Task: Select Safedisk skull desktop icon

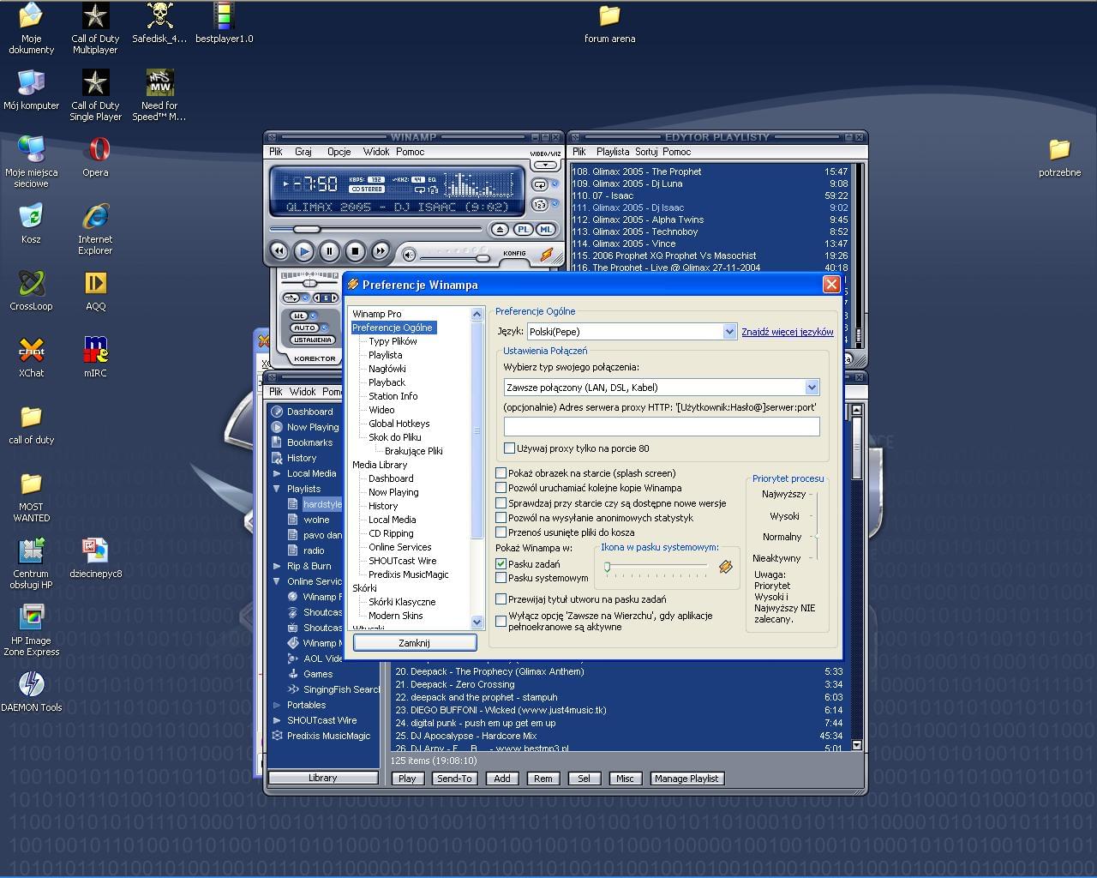Action: pos(159,23)
